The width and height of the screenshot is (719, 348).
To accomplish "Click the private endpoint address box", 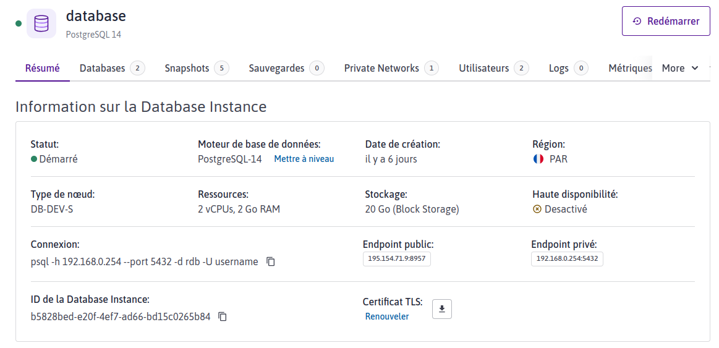I will (567, 258).
